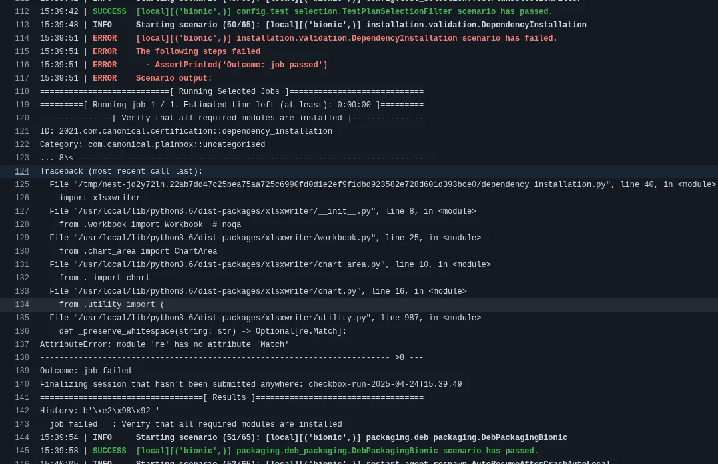
Task: Select line number 112 of the log
Action: coord(22,12)
